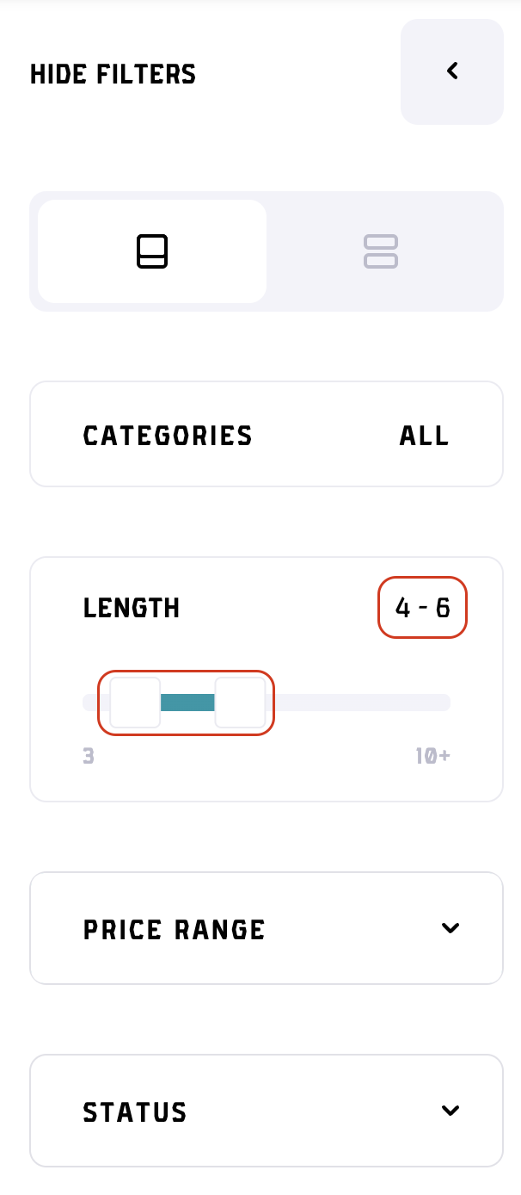
Task: Click the CATEGORIES heading text
Action: pos(168,435)
